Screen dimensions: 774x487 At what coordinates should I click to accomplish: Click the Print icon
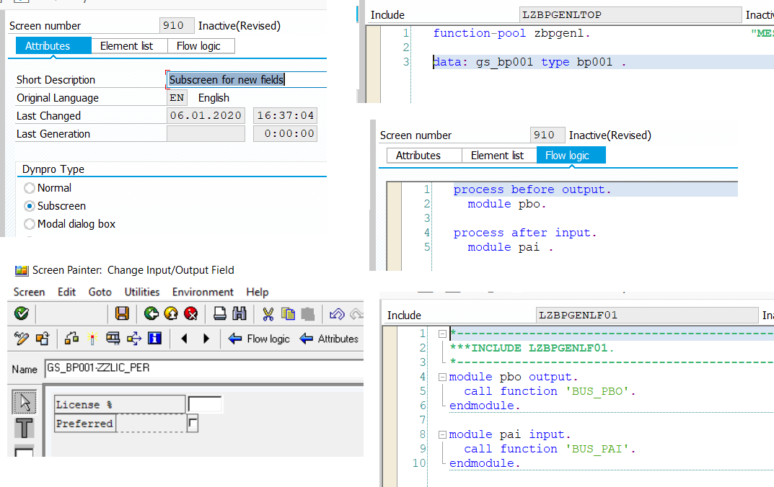coord(220,313)
